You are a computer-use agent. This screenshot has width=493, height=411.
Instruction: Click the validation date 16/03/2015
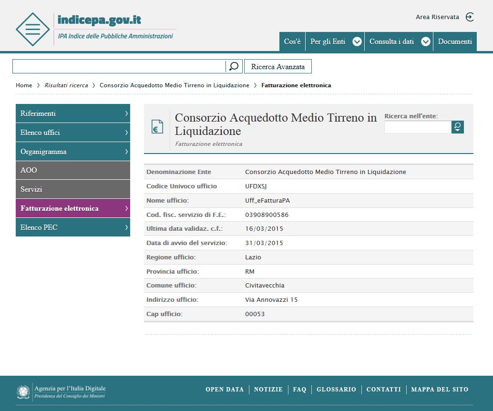tap(264, 228)
